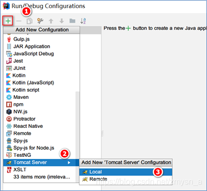Expand the Tomcat Server submenu arrow
Screen dimensions: 207x191
69,162
